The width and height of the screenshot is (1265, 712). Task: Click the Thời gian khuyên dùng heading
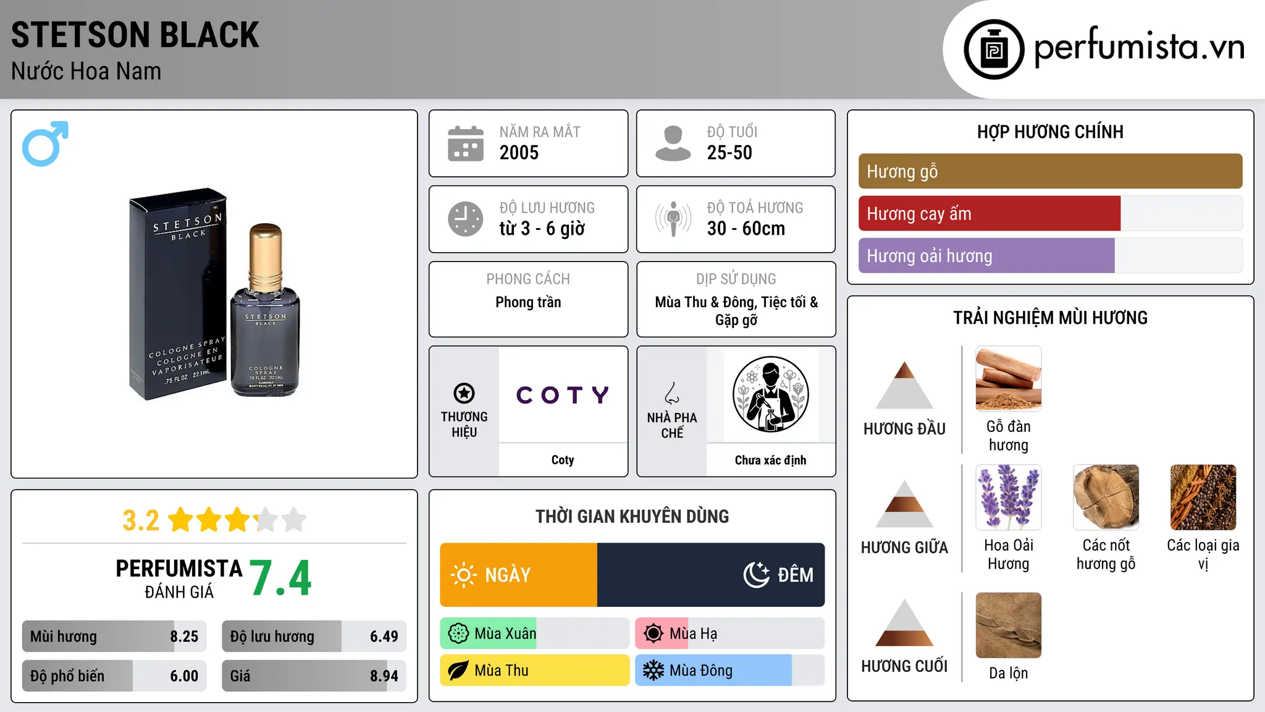(x=632, y=517)
